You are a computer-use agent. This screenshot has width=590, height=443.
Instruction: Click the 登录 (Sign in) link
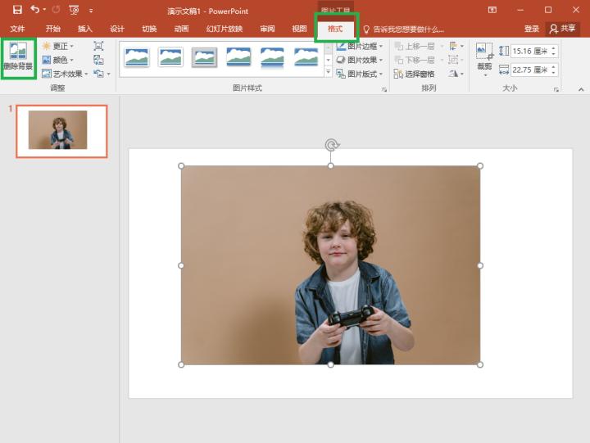click(532, 29)
